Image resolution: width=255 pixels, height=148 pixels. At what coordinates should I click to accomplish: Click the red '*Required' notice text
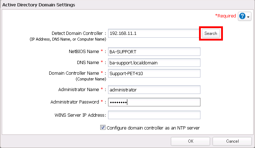pos(225,16)
